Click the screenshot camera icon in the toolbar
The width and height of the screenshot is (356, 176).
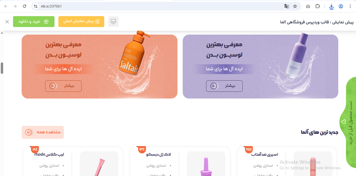coord(308,6)
